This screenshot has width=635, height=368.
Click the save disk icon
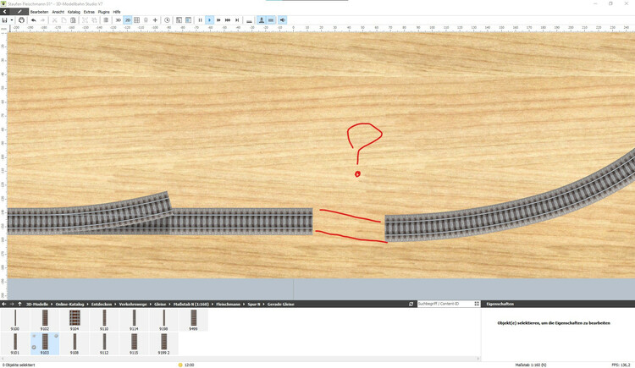click(x=4, y=20)
